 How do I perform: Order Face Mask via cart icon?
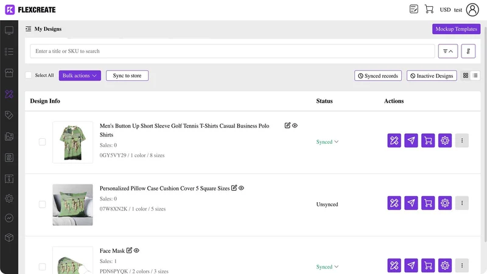pos(428,265)
